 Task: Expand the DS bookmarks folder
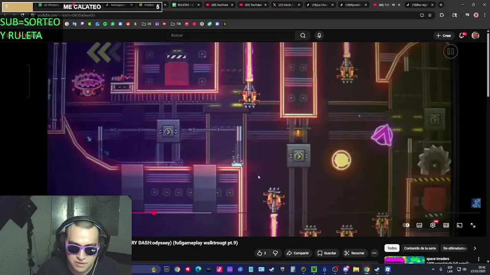147,24
